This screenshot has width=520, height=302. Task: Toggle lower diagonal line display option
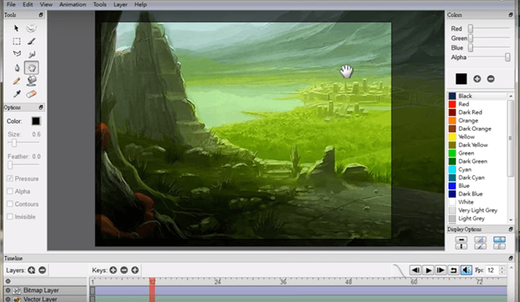pos(480,246)
